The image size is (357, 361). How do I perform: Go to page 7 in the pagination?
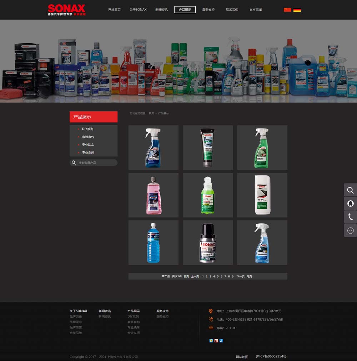pyautogui.click(x=225, y=276)
